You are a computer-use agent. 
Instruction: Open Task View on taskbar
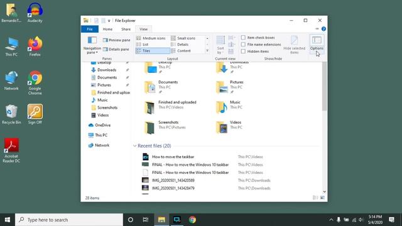[146, 220]
